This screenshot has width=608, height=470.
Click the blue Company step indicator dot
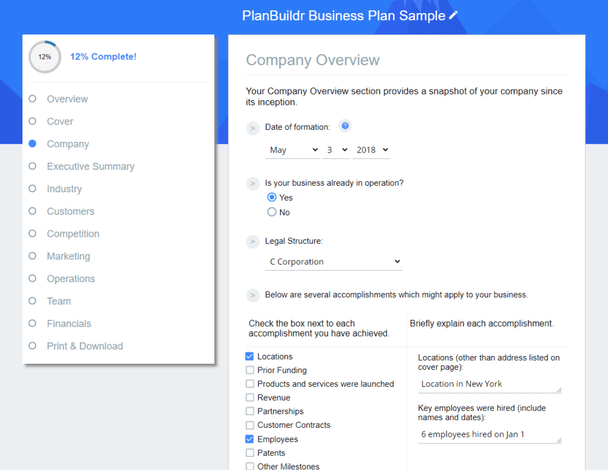point(33,144)
